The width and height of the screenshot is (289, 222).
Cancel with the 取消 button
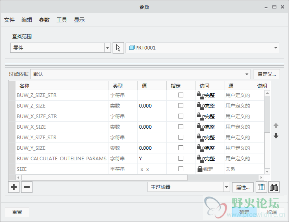click(272, 212)
